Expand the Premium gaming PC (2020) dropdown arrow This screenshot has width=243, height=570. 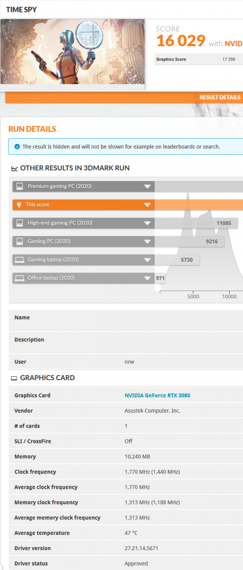pos(147,186)
